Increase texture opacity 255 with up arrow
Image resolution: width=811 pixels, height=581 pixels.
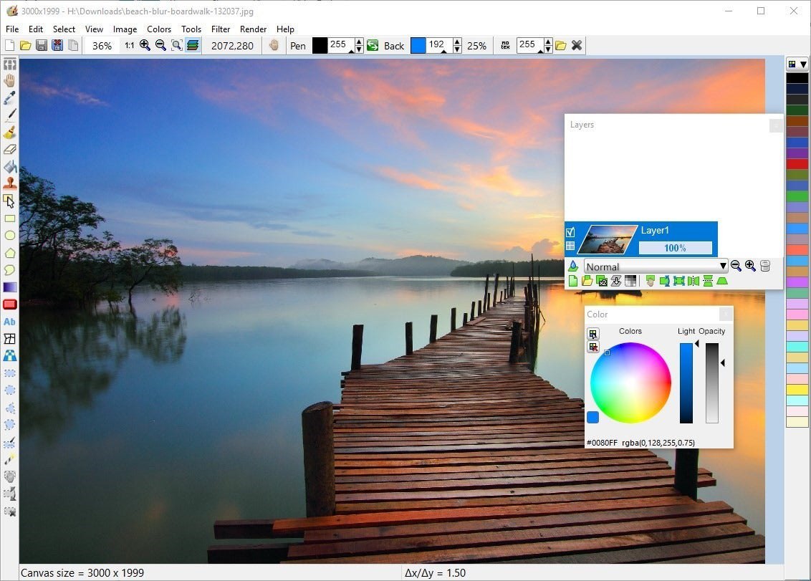coord(548,42)
